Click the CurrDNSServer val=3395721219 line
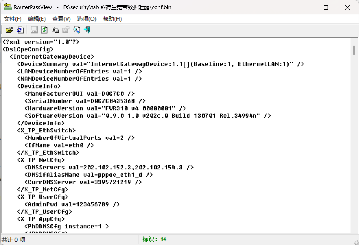Screen dimensions: 359x245 pyautogui.click(x=83, y=182)
